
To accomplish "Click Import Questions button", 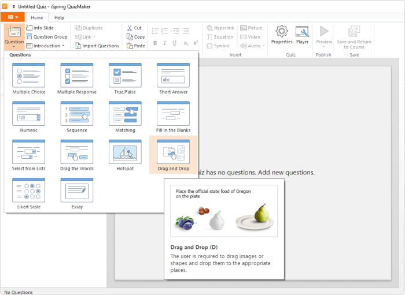I will pyautogui.click(x=97, y=46).
